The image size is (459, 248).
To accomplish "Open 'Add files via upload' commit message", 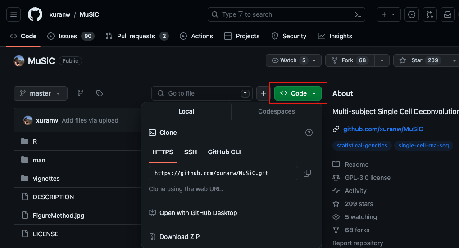I will [x=90, y=120].
